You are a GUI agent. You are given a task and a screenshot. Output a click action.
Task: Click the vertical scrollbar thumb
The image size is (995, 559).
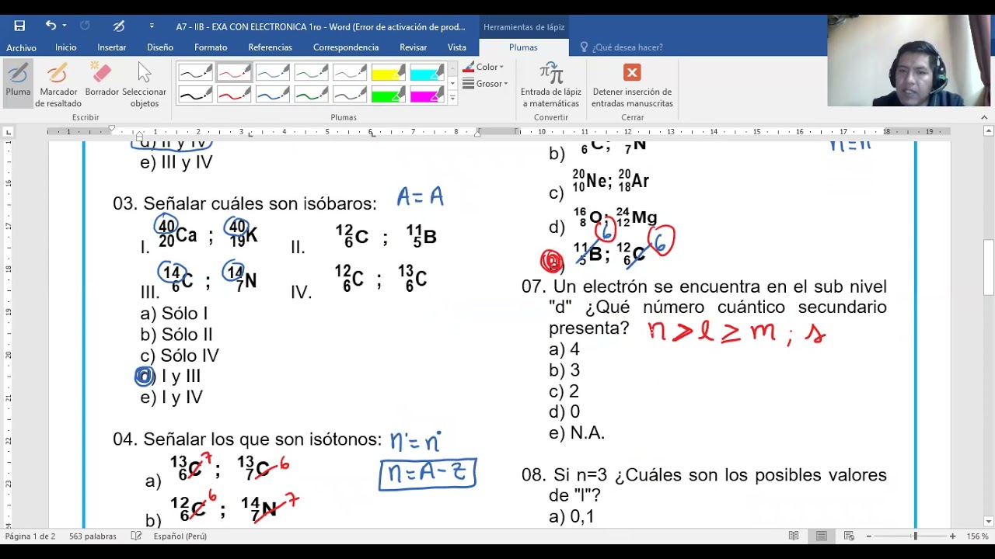click(988, 268)
